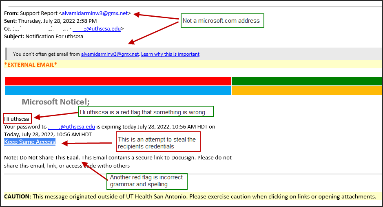Click the blue block of the logo
The width and height of the screenshot is (383, 207).
tap(117, 90)
